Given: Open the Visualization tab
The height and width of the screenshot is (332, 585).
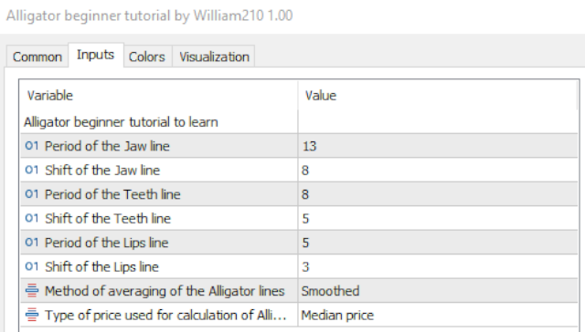Looking at the screenshot, I should click(x=214, y=57).
